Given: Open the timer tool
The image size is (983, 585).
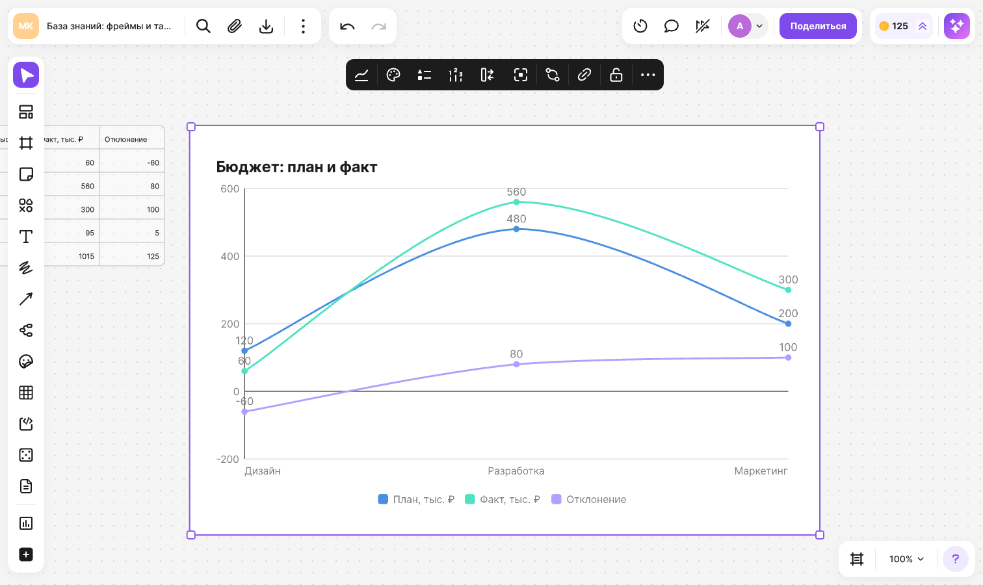Looking at the screenshot, I should (x=640, y=26).
